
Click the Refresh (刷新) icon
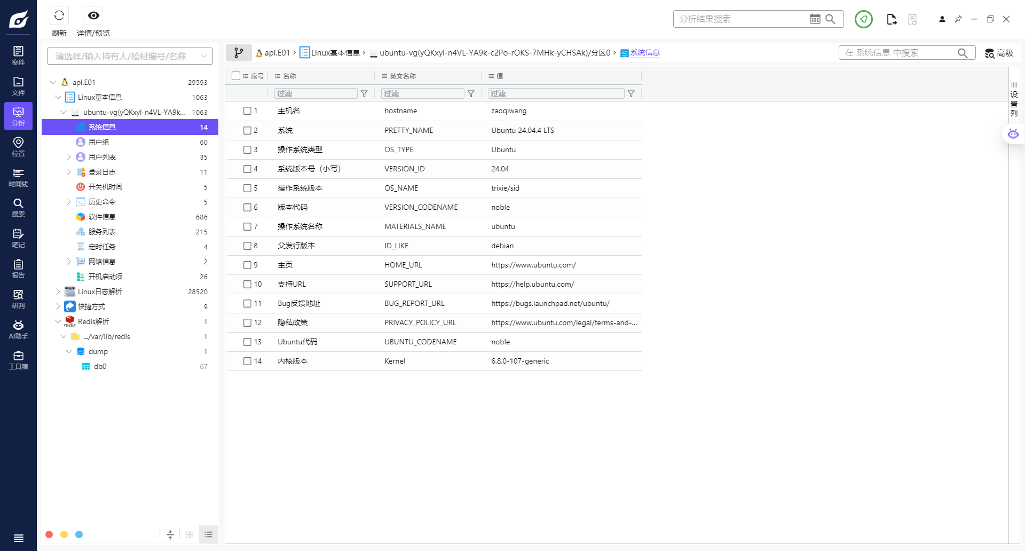tap(59, 15)
